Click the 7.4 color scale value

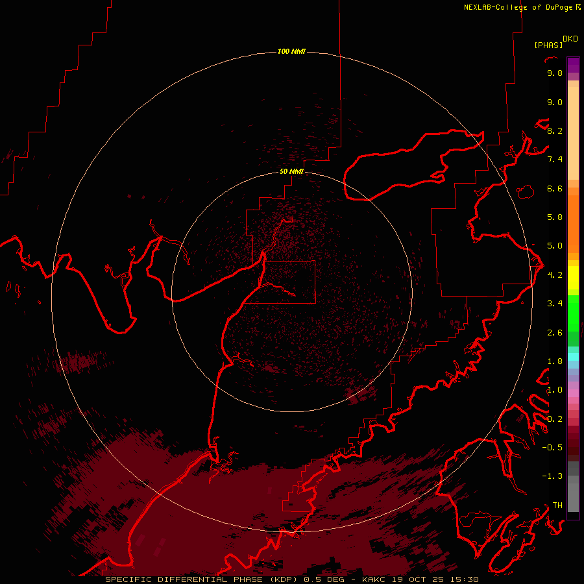point(555,160)
